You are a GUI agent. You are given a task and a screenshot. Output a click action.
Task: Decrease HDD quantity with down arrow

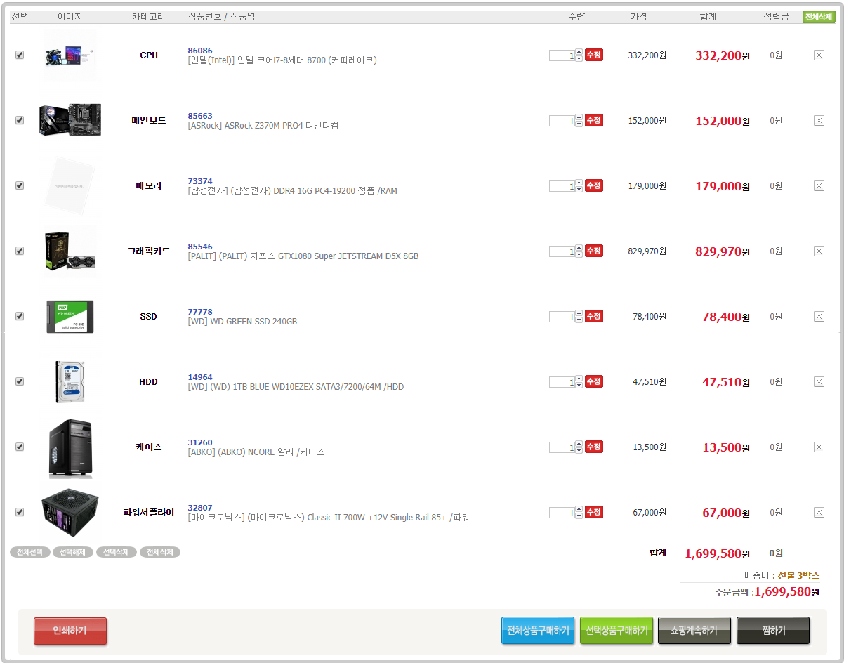click(x=579, y=385)
